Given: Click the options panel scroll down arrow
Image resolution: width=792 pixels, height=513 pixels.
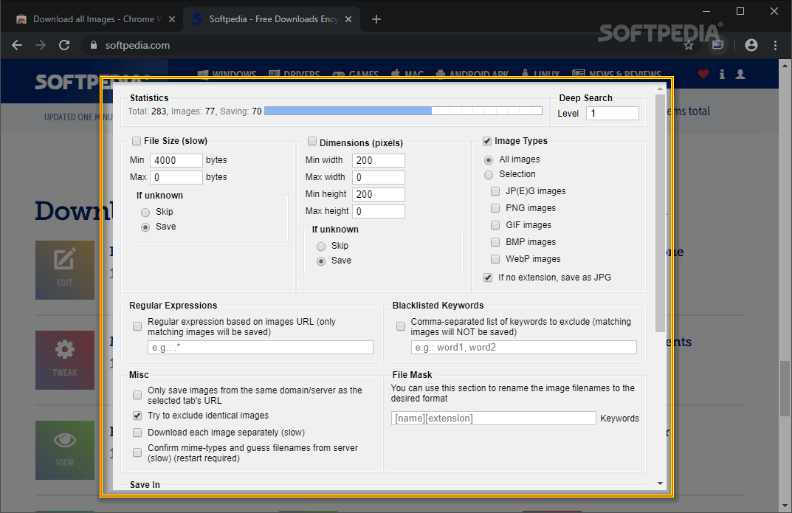Looking at the screenshot, I should (x=660, y=483).
